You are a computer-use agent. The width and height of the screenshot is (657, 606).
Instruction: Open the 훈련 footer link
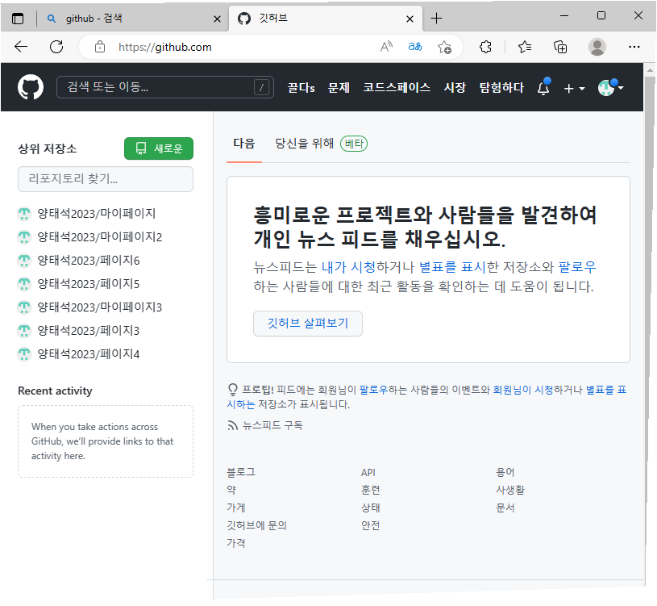pyautogui.click(x=370, y=490)
